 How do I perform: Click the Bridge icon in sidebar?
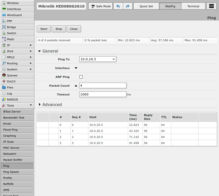point(4,27)
